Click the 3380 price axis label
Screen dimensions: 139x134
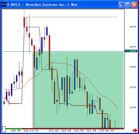[133, 27]
